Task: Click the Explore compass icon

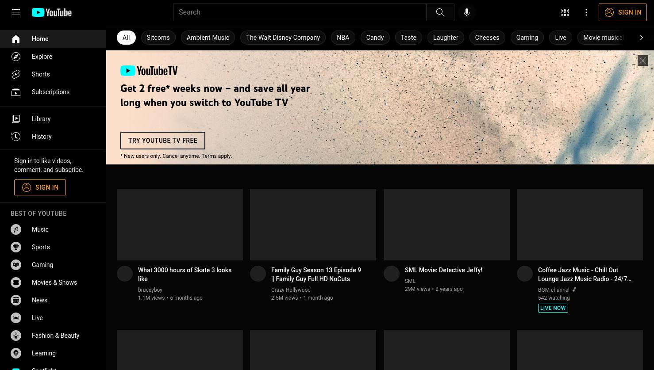Action: pyautogui.click(x=16, y=57)
